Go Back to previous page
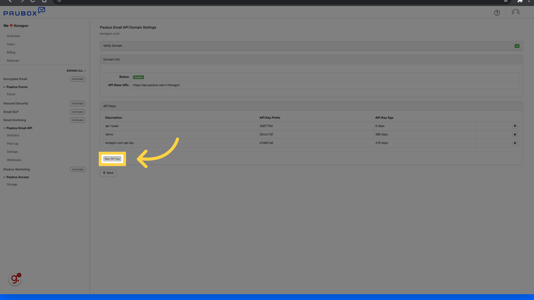Viewport: 534px width, 300px height. (108, 173)
